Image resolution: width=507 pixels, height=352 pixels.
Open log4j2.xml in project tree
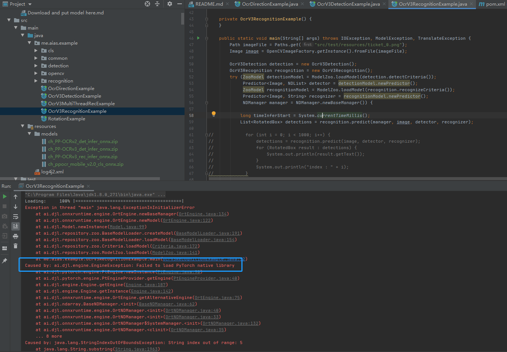[x=52, y=171]
